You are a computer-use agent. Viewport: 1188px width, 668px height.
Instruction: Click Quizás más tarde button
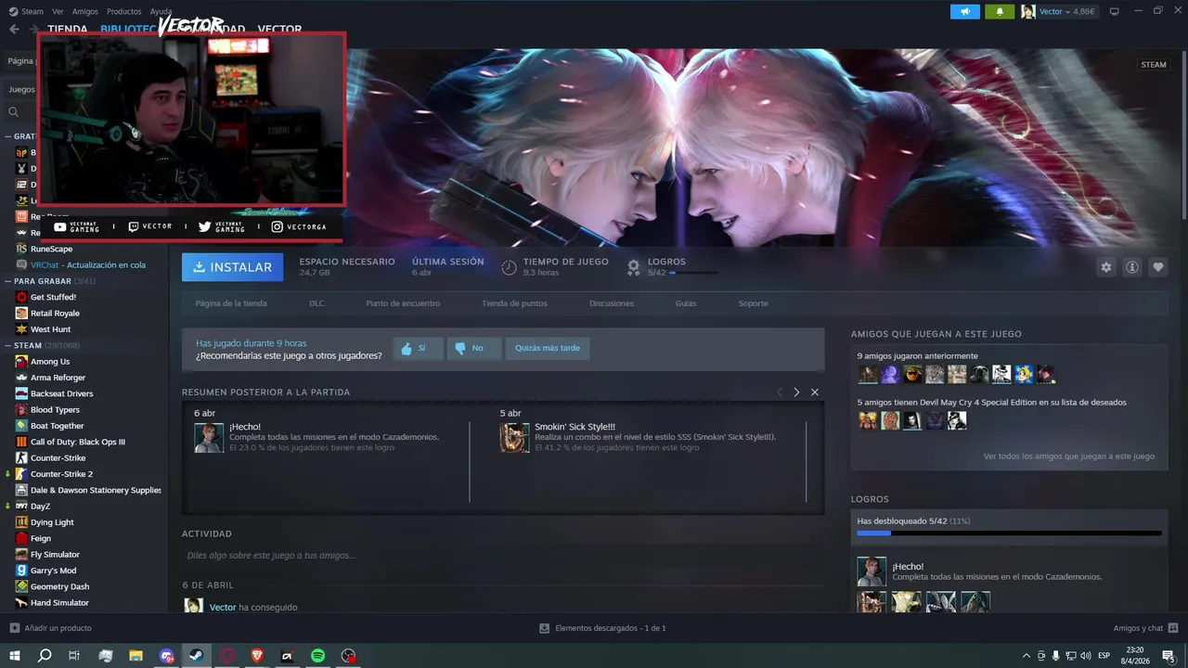pos(548,348)
